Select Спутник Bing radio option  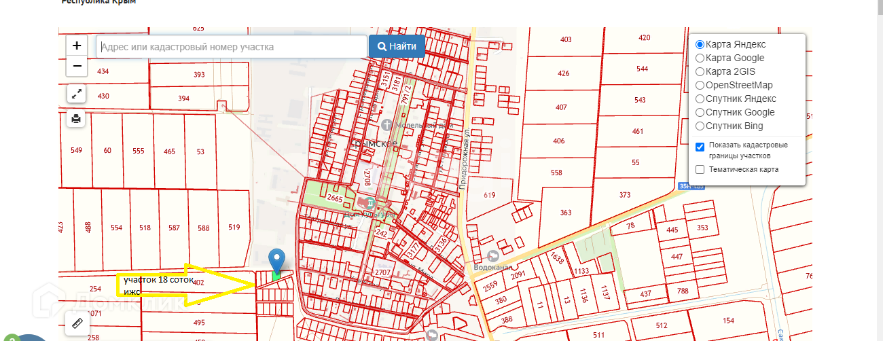700,126
